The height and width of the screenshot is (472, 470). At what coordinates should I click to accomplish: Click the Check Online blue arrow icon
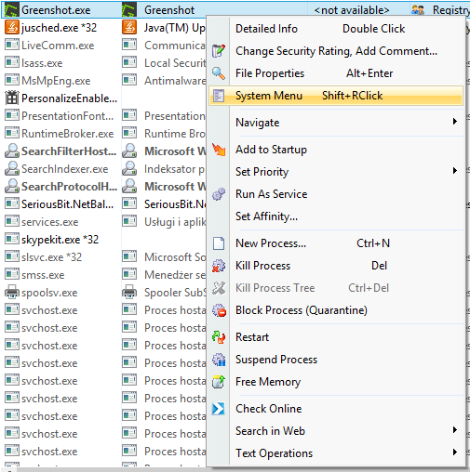tap(219, 409)
